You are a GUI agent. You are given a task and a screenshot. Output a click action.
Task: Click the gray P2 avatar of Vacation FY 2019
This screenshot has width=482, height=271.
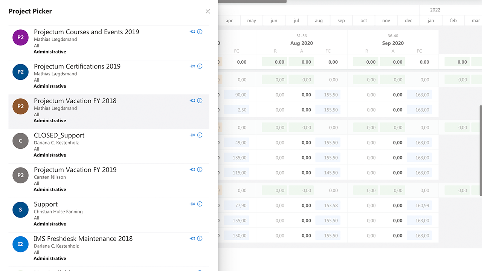pos(20,175)
